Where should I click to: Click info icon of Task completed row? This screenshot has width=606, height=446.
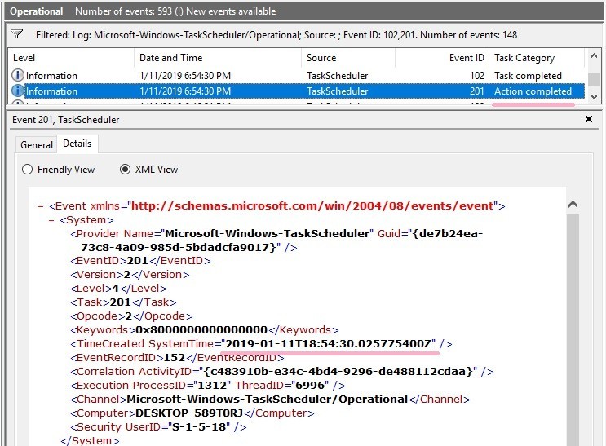(17, 75)
